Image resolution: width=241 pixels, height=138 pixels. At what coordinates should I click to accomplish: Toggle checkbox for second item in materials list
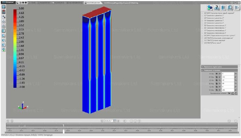pos(202,15)
